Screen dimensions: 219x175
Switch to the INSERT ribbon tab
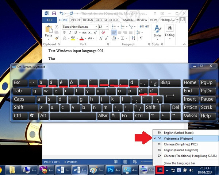click(75, 20)
